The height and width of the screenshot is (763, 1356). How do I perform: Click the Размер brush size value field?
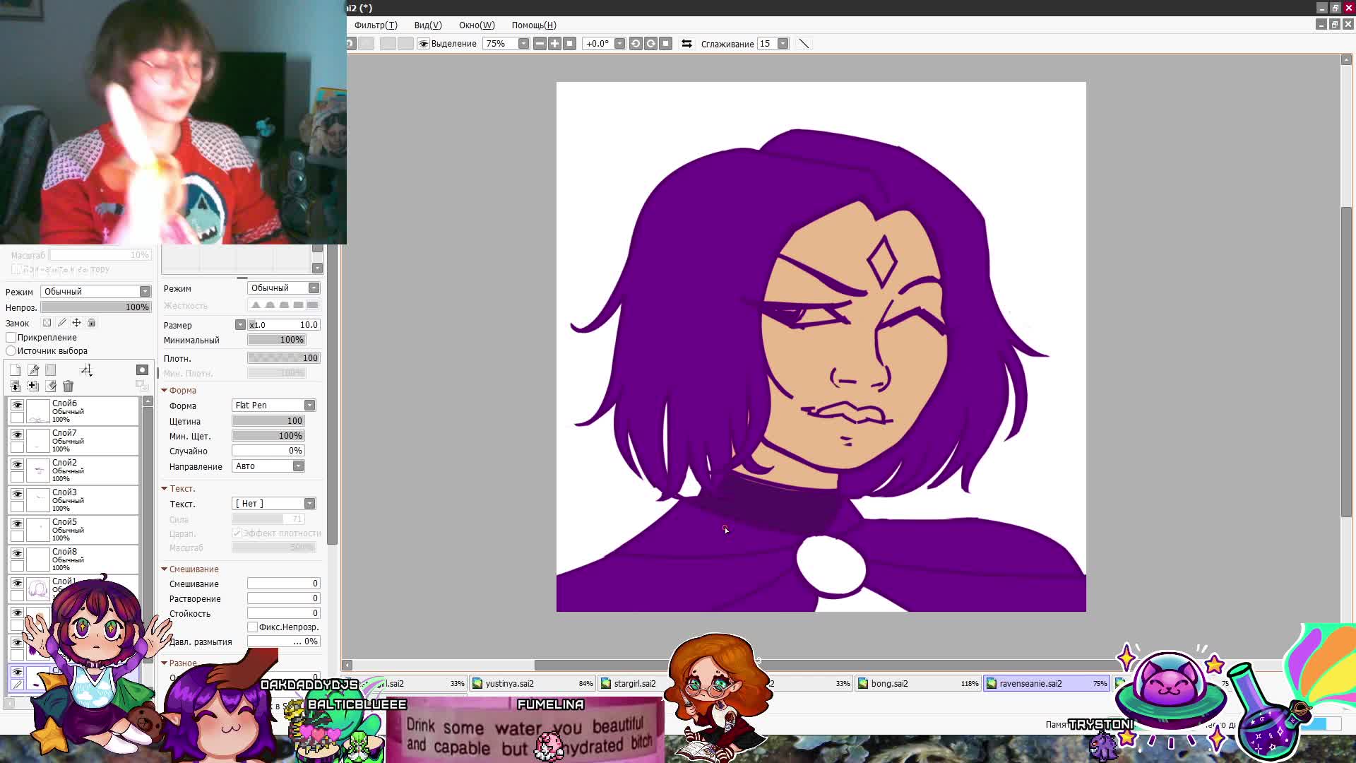tap(283, 325)
